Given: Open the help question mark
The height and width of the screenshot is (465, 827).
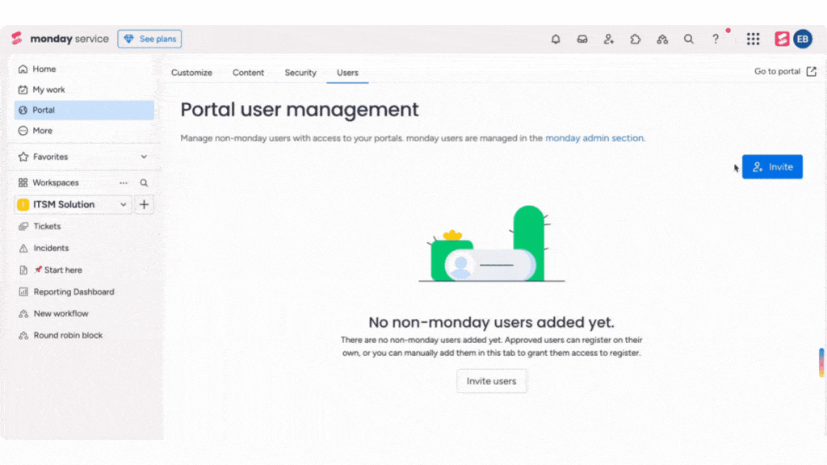Looking at the screenshot, I should 716,39.
